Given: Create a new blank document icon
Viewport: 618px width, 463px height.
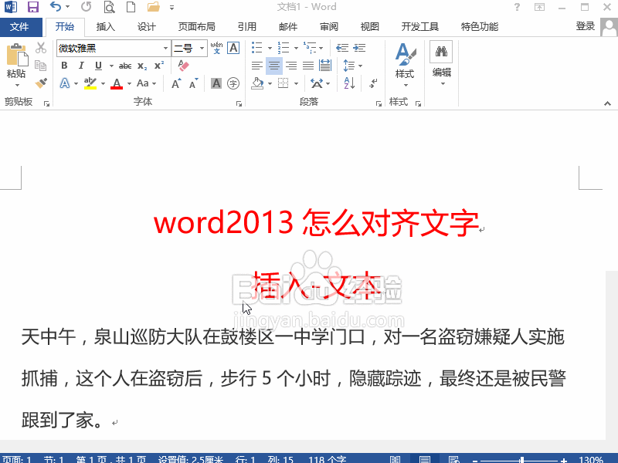Looking at the screenshot, I should point(131,7).
